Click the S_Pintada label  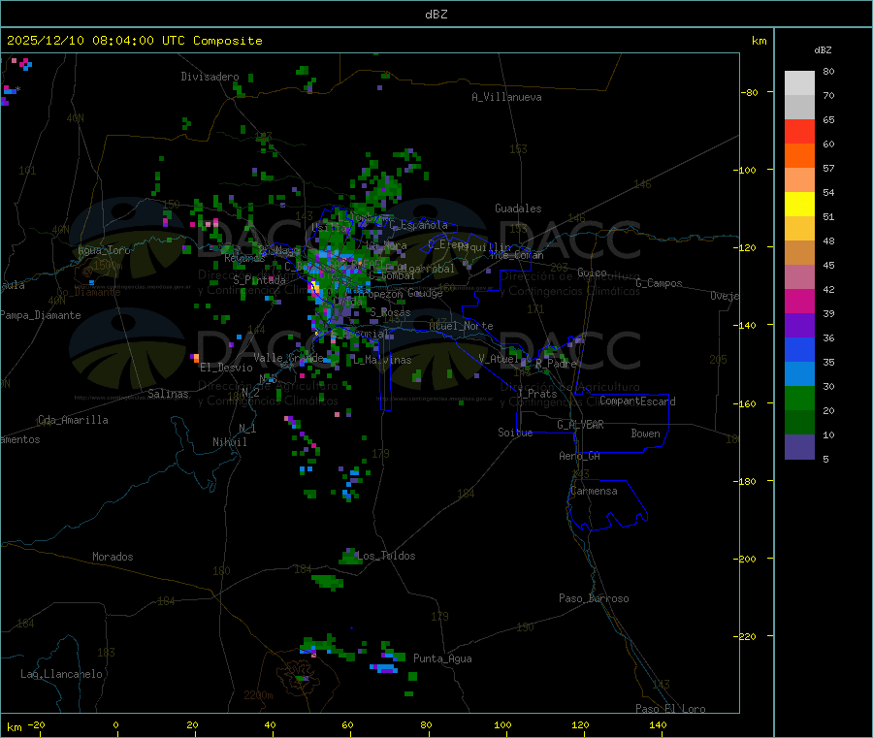point(259,280)
